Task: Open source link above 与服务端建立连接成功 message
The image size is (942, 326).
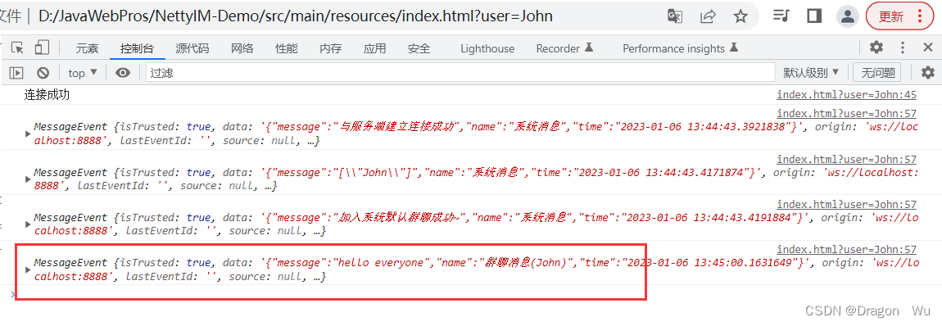Action: coord(846,114)
